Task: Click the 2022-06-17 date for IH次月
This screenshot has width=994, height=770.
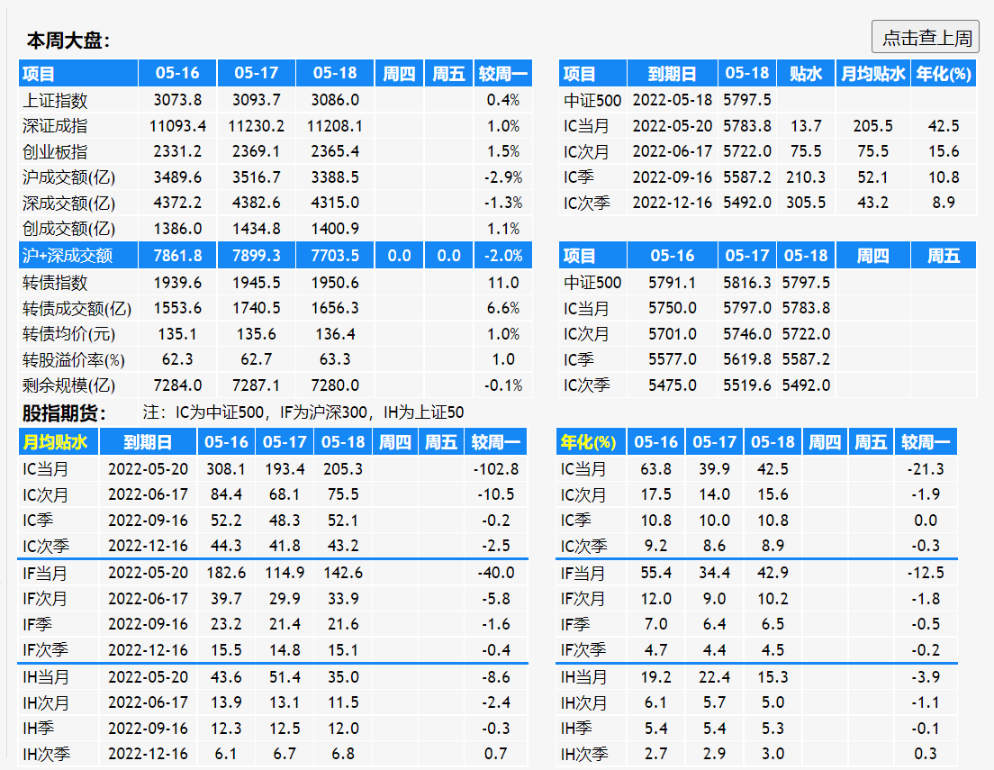Action: pyautogui.click(x=148, y=702)
